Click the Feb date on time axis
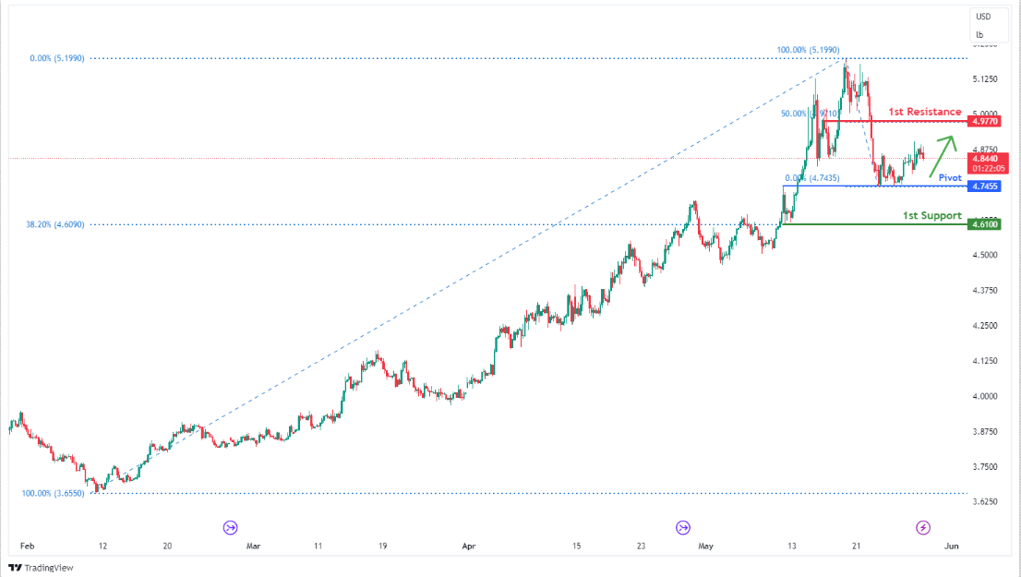This screenshot has height=577, width=1021. pos(28,546)
